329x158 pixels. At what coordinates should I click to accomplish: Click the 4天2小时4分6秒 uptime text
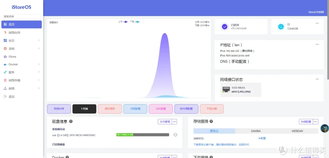(x=239, y=28)
